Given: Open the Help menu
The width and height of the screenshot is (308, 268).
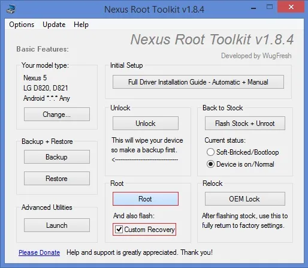Looking at the screenshot, I should pos(81,25).
